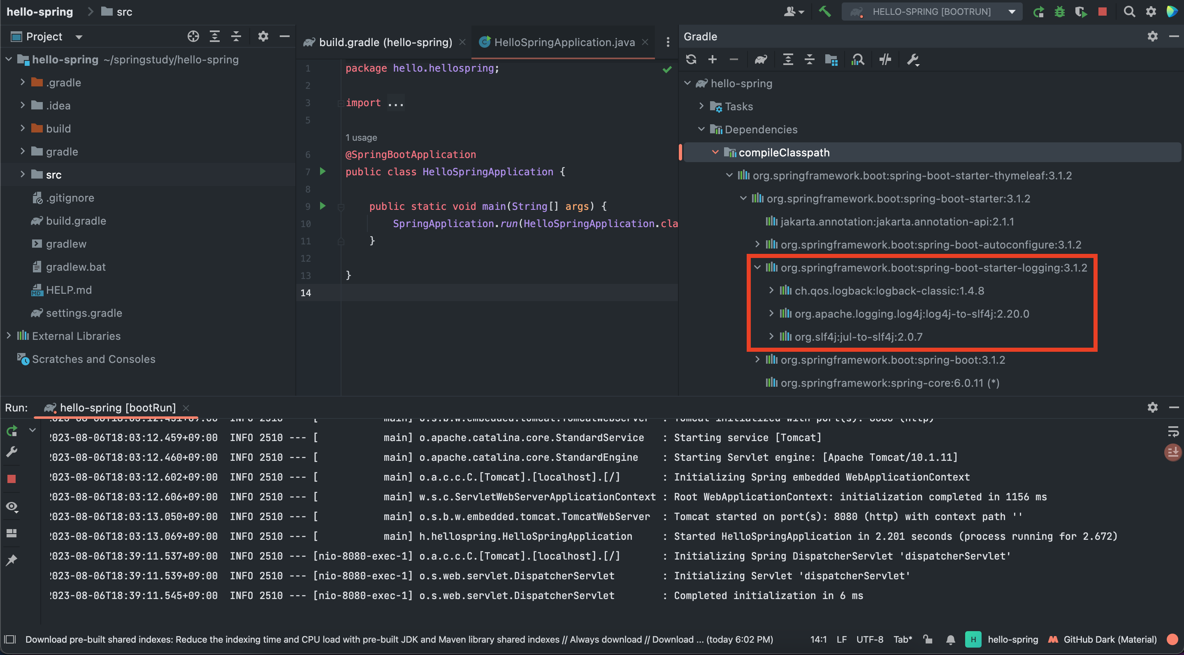1184x655 pixels.
Task: Change line separator LF in status bar
Action: 842,639
